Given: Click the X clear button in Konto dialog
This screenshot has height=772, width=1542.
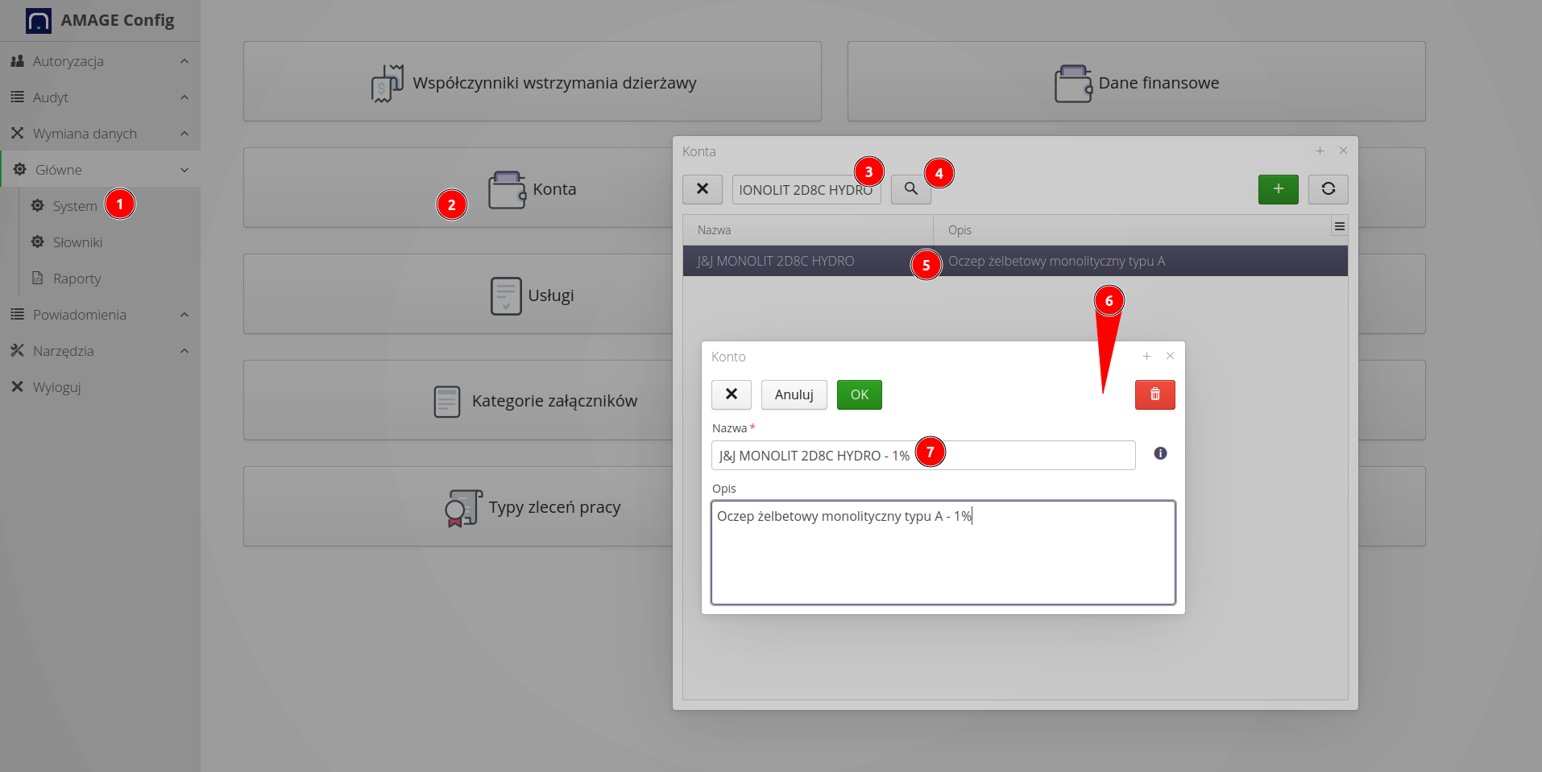Looking at the screenshot, I should (x=731, y=394).
